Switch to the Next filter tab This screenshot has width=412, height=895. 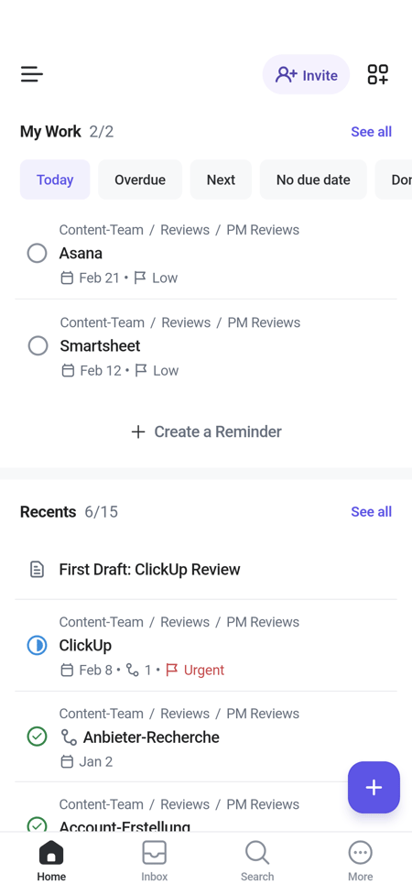pos(221,180)
